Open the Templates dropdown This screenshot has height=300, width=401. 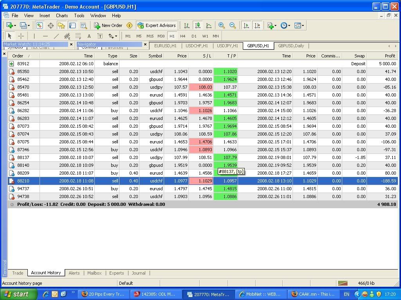click(303, 25)
